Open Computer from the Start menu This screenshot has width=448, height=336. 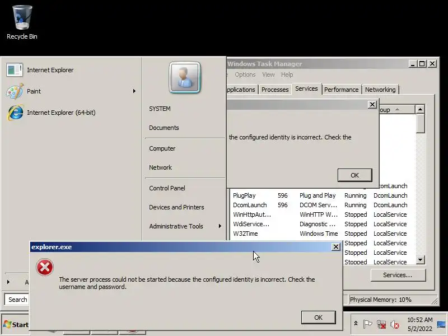(x=162, y=148)
